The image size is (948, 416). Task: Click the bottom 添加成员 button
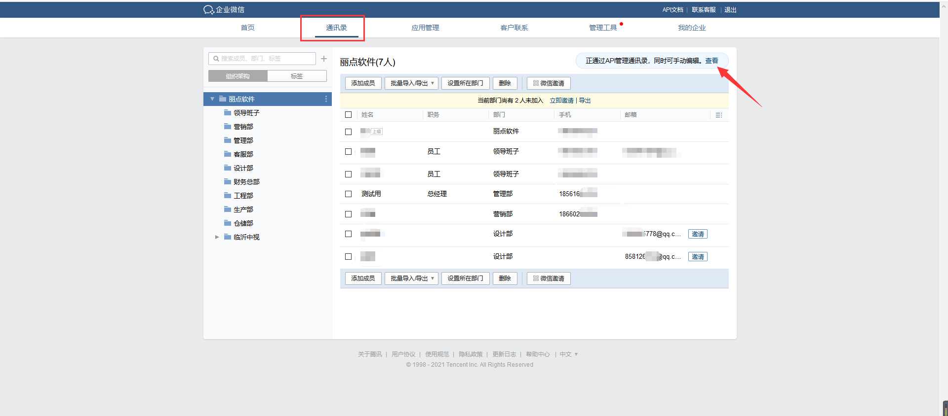(363, 278)
